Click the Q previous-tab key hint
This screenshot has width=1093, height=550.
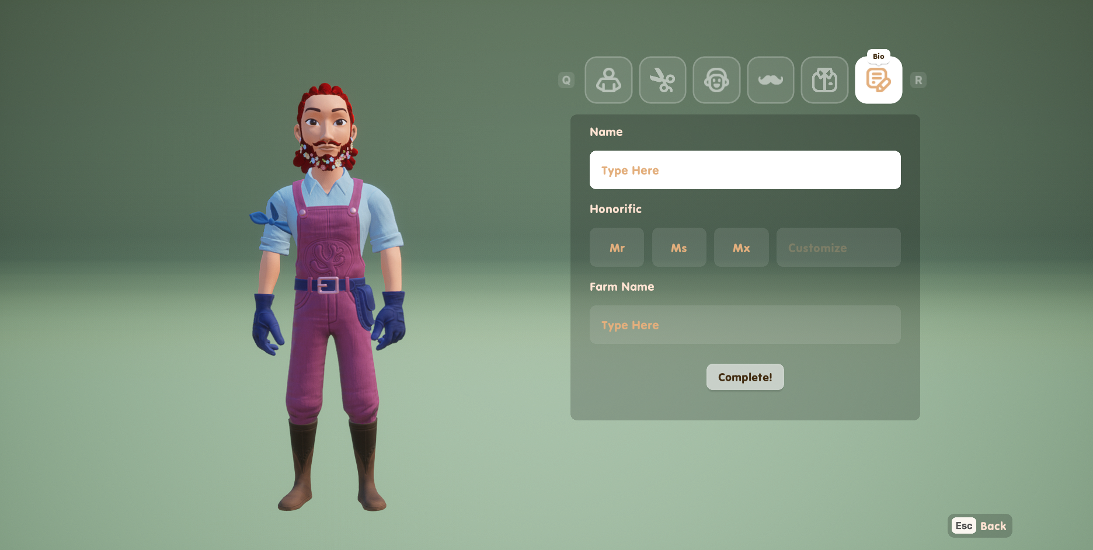point(566,80)
